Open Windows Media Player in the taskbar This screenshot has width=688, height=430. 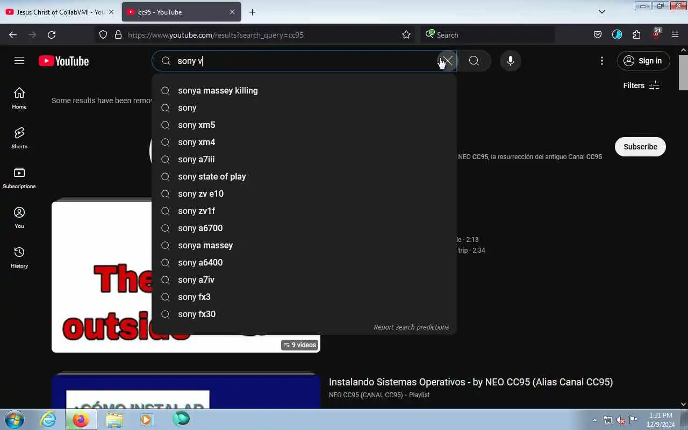tap(147, 419)
